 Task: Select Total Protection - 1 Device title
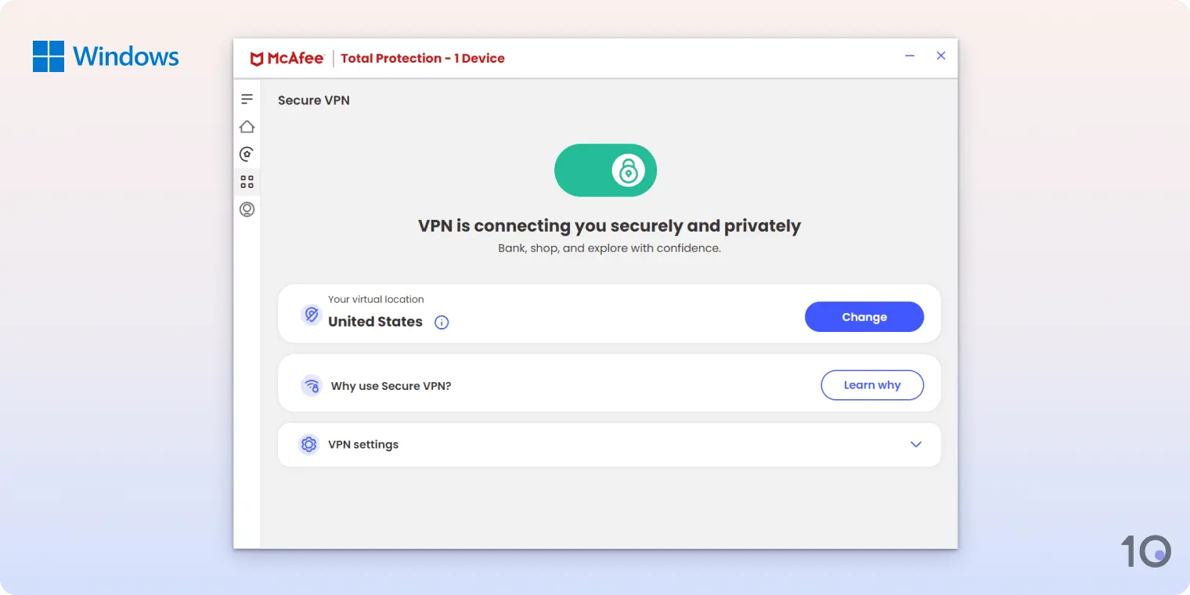[423, 58]
